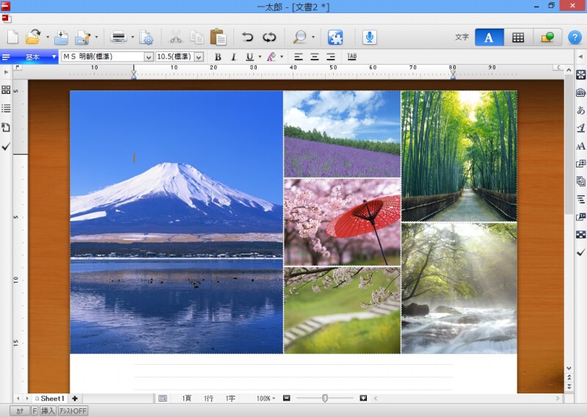Screen dimensions: 587x417
Task: Toggle Italic formatting
Action: pos(233,57)
